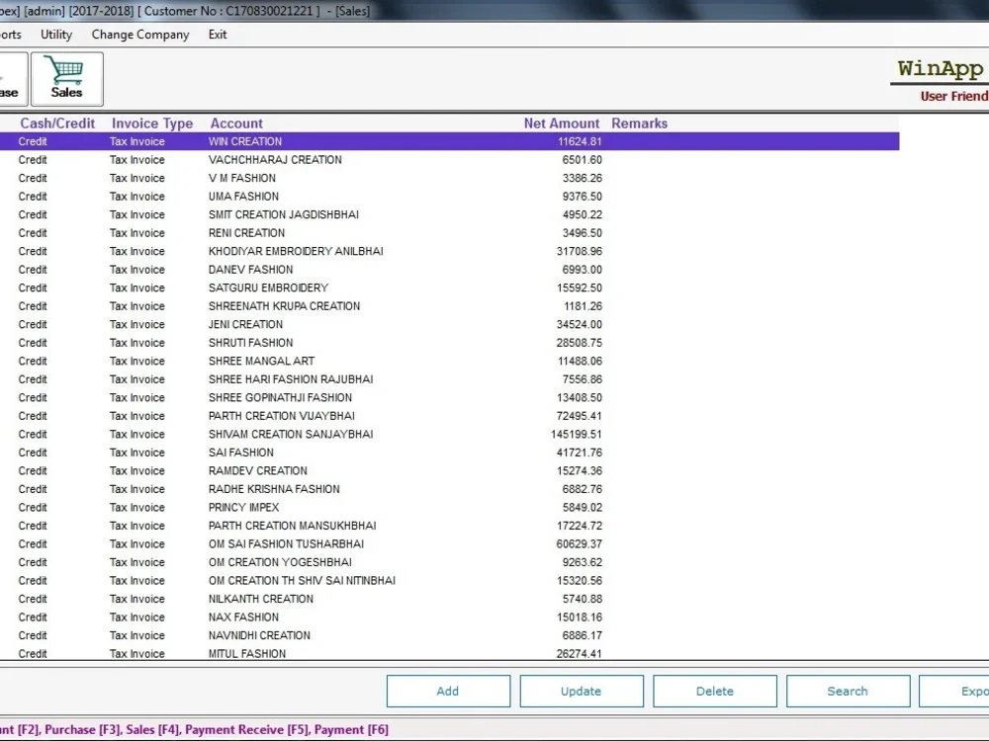Image resolution: width=989 pixels, height=741 pixels.
Task: Click net amount 145199.51
Action: (577, 434)
